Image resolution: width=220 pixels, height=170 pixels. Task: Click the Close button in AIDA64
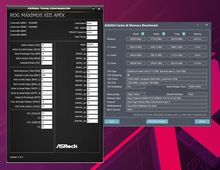pos(202,121)
